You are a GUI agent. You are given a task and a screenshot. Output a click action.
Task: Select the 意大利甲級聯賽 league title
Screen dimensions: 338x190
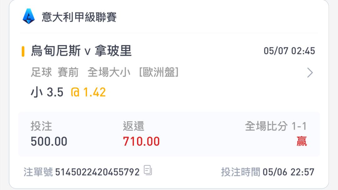pyautogui.click(x=79, y=17)
